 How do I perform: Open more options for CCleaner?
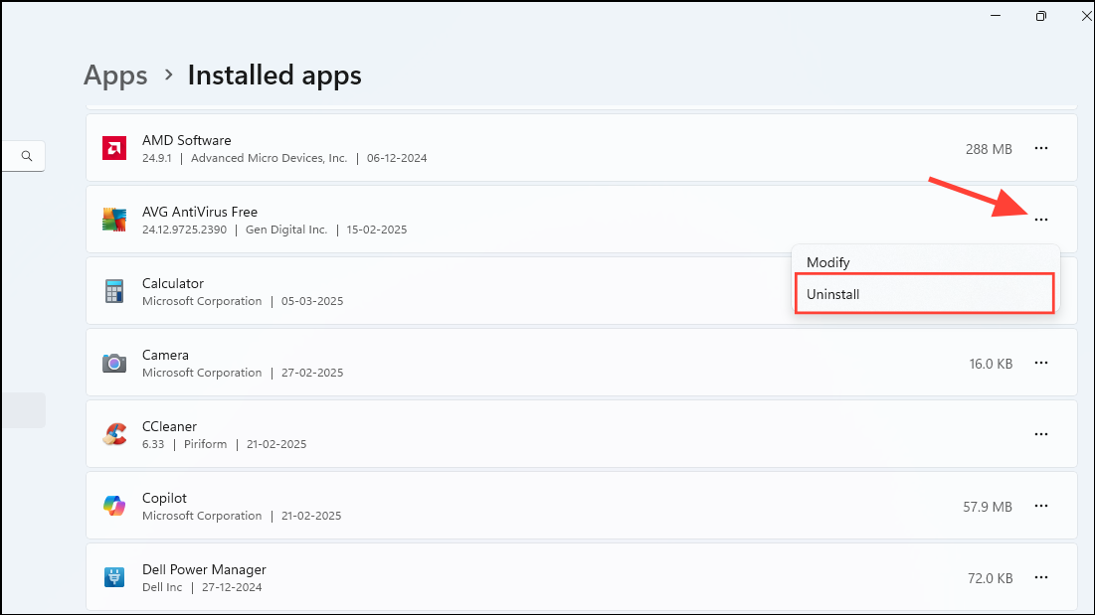pyautogui.click(x=1040, y=434)
